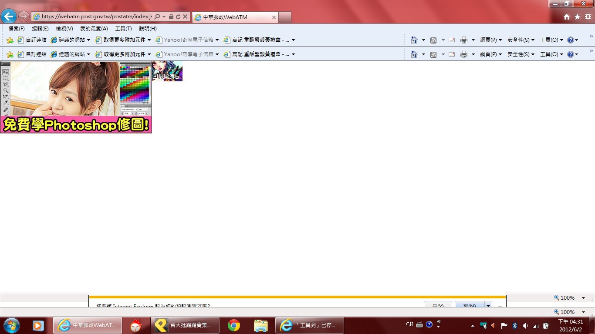Open the gear Tools icon at the top right

(x=588, y=17)
